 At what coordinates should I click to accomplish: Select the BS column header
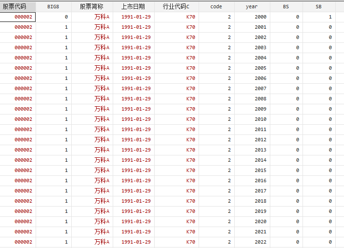pyautogui.click(x=286, y=7)
